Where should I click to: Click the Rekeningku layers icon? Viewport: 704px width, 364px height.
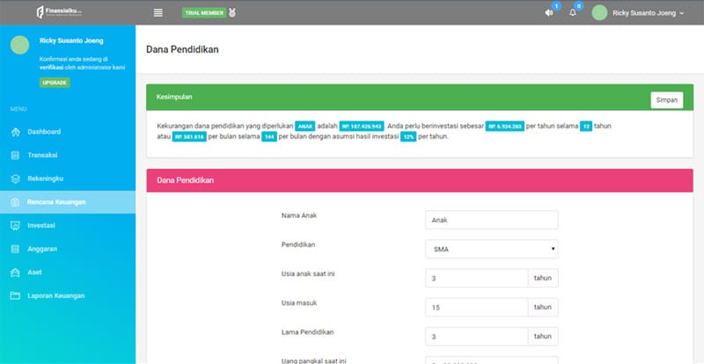[x=15, y=178]
